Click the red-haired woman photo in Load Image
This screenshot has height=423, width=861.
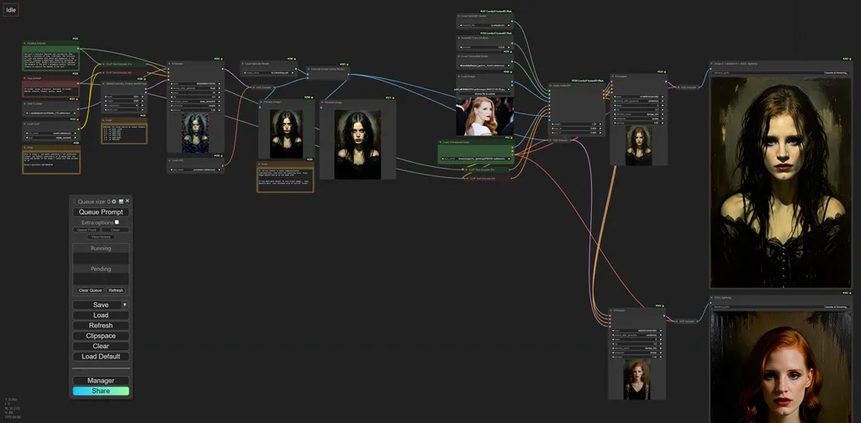[485, 116]
